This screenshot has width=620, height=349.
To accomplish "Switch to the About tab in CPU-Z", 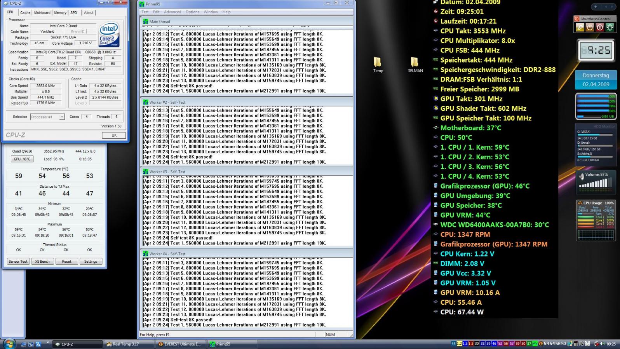I will (89, 12).
